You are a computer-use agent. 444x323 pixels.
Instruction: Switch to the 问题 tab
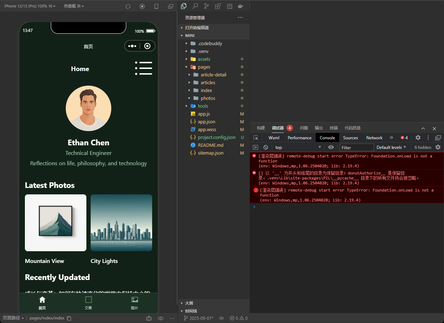(304, 128)
